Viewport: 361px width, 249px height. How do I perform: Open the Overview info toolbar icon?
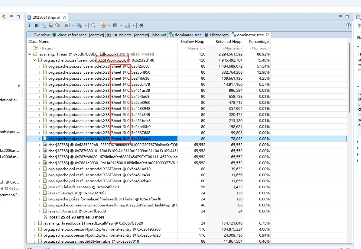coord(29,25)
